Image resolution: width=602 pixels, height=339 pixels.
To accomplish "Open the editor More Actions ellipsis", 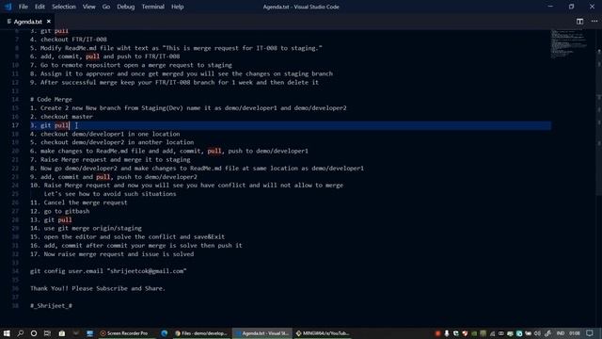I will coord(594,22).
